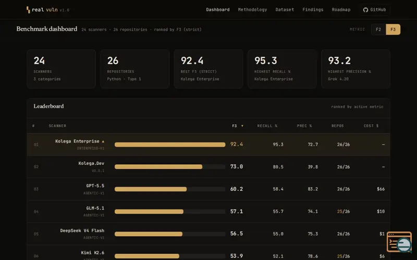Click the GPT-5.5 F3 score bar
Viewport: 417px width, 260px height.
[x=170, y=189]
